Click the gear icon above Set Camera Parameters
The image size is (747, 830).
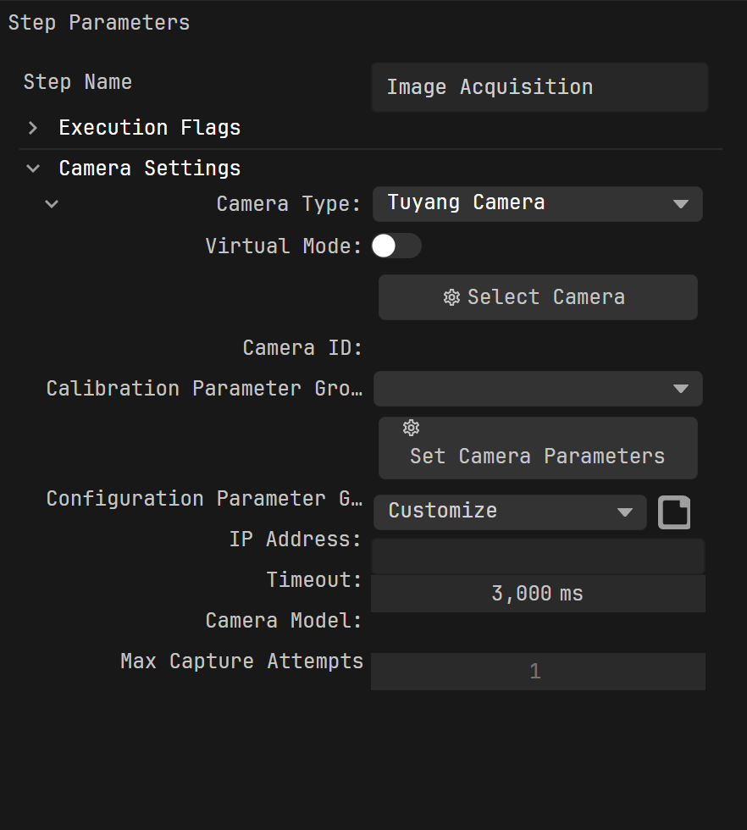point(412,428)
